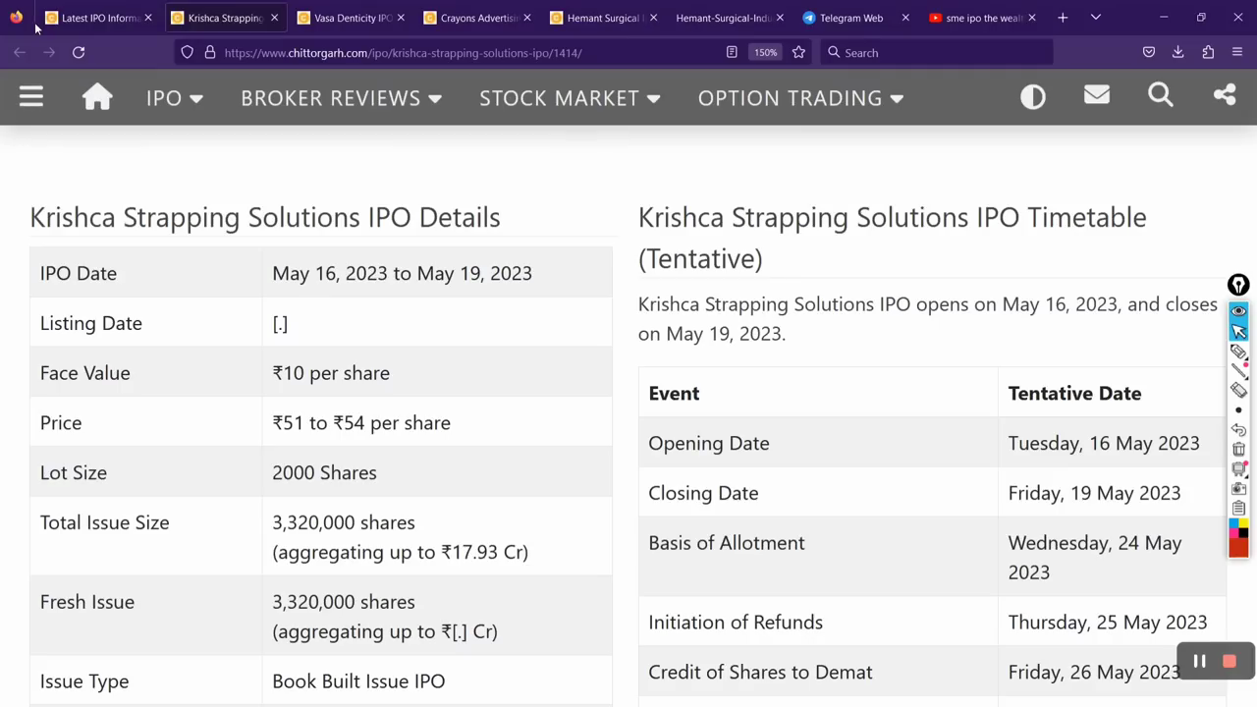The image size is (1257, 707).
Task: Expand the Stock Market dropdown menu
Action: 570,98
